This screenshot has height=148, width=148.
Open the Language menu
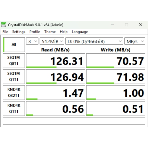(80, 32)
